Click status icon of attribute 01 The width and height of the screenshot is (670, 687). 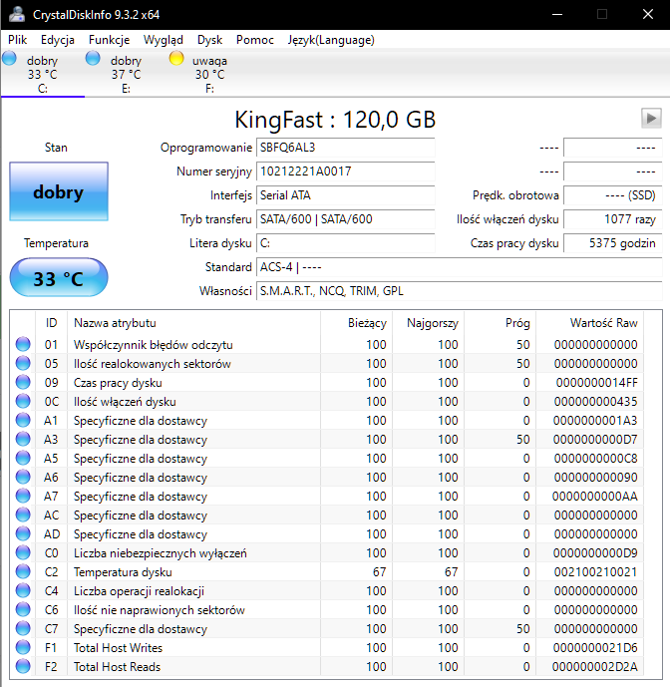pyautogui.click(x=23, y=344)
